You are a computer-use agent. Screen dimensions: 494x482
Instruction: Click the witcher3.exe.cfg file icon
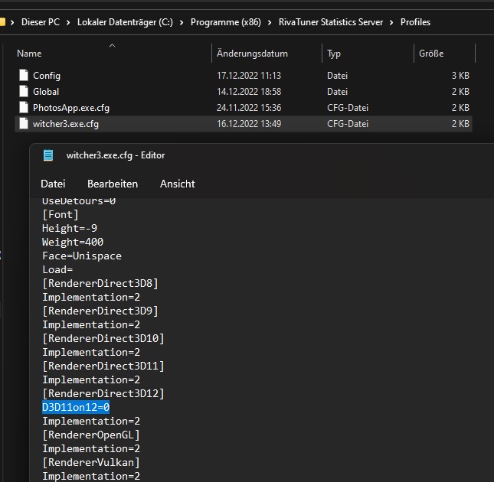click(x=24, y=124)
